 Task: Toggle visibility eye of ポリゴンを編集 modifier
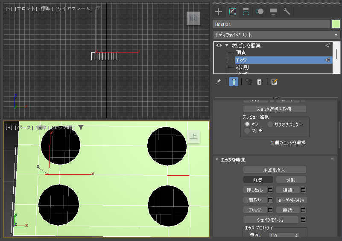click(219, 45)
